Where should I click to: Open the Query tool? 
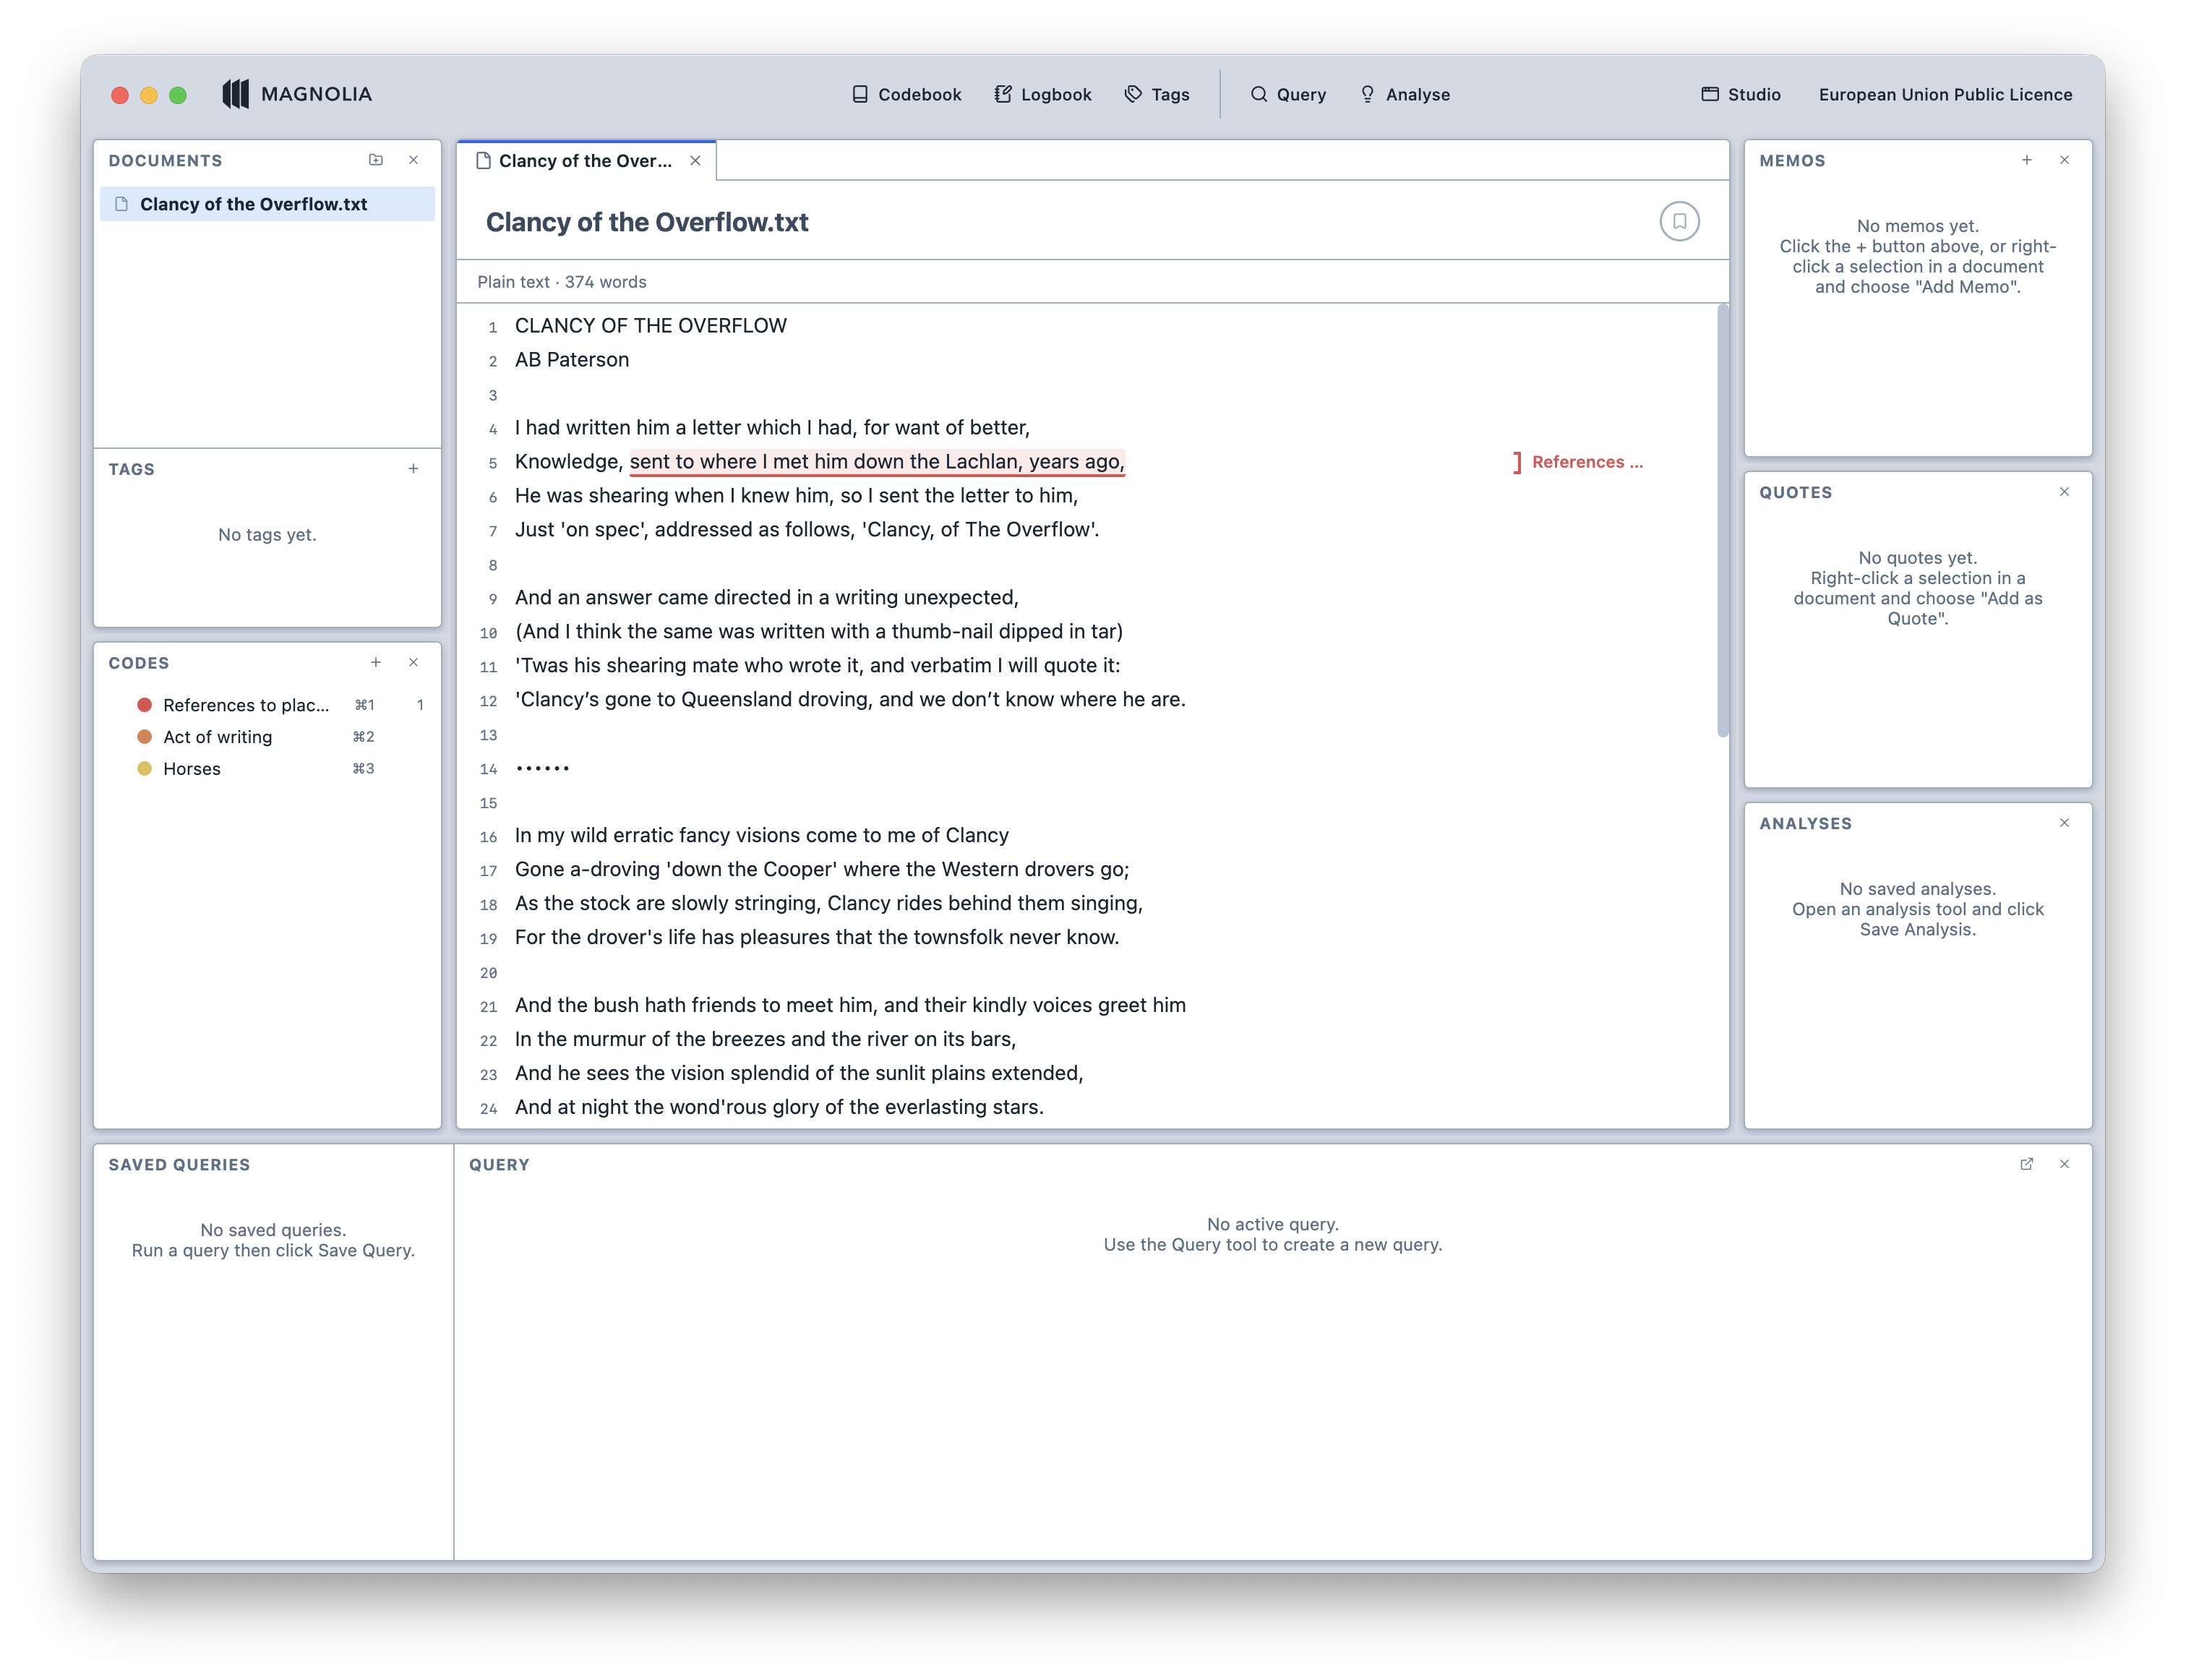tap(1288, 94)
